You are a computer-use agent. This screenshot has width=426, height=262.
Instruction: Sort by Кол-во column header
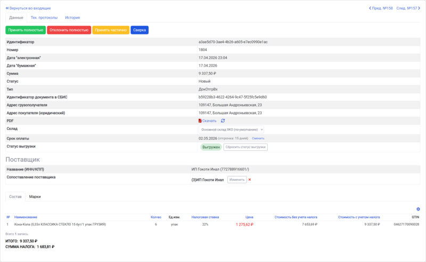click(x=156, y=217)
